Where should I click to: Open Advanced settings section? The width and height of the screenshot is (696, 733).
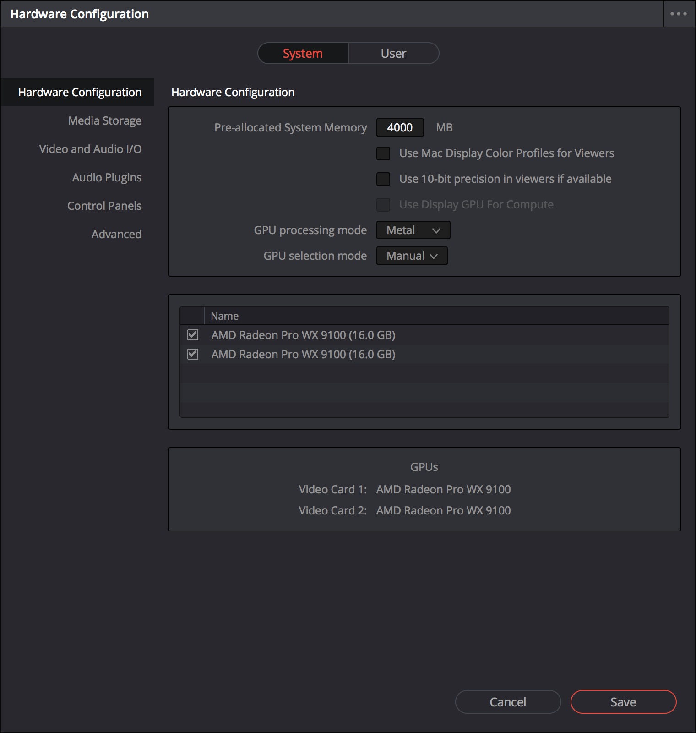(x=116, y=235)
